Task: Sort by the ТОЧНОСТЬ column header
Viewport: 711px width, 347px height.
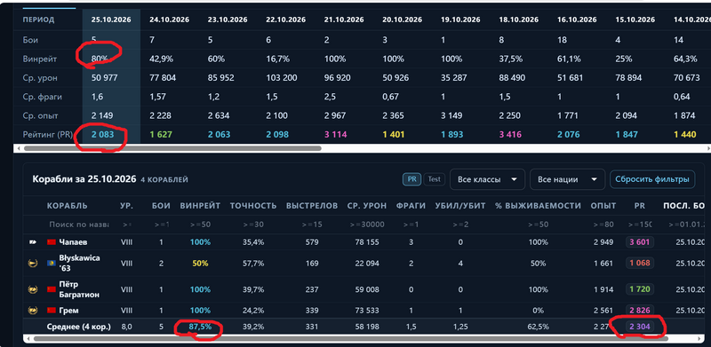Action: (253, 206)
